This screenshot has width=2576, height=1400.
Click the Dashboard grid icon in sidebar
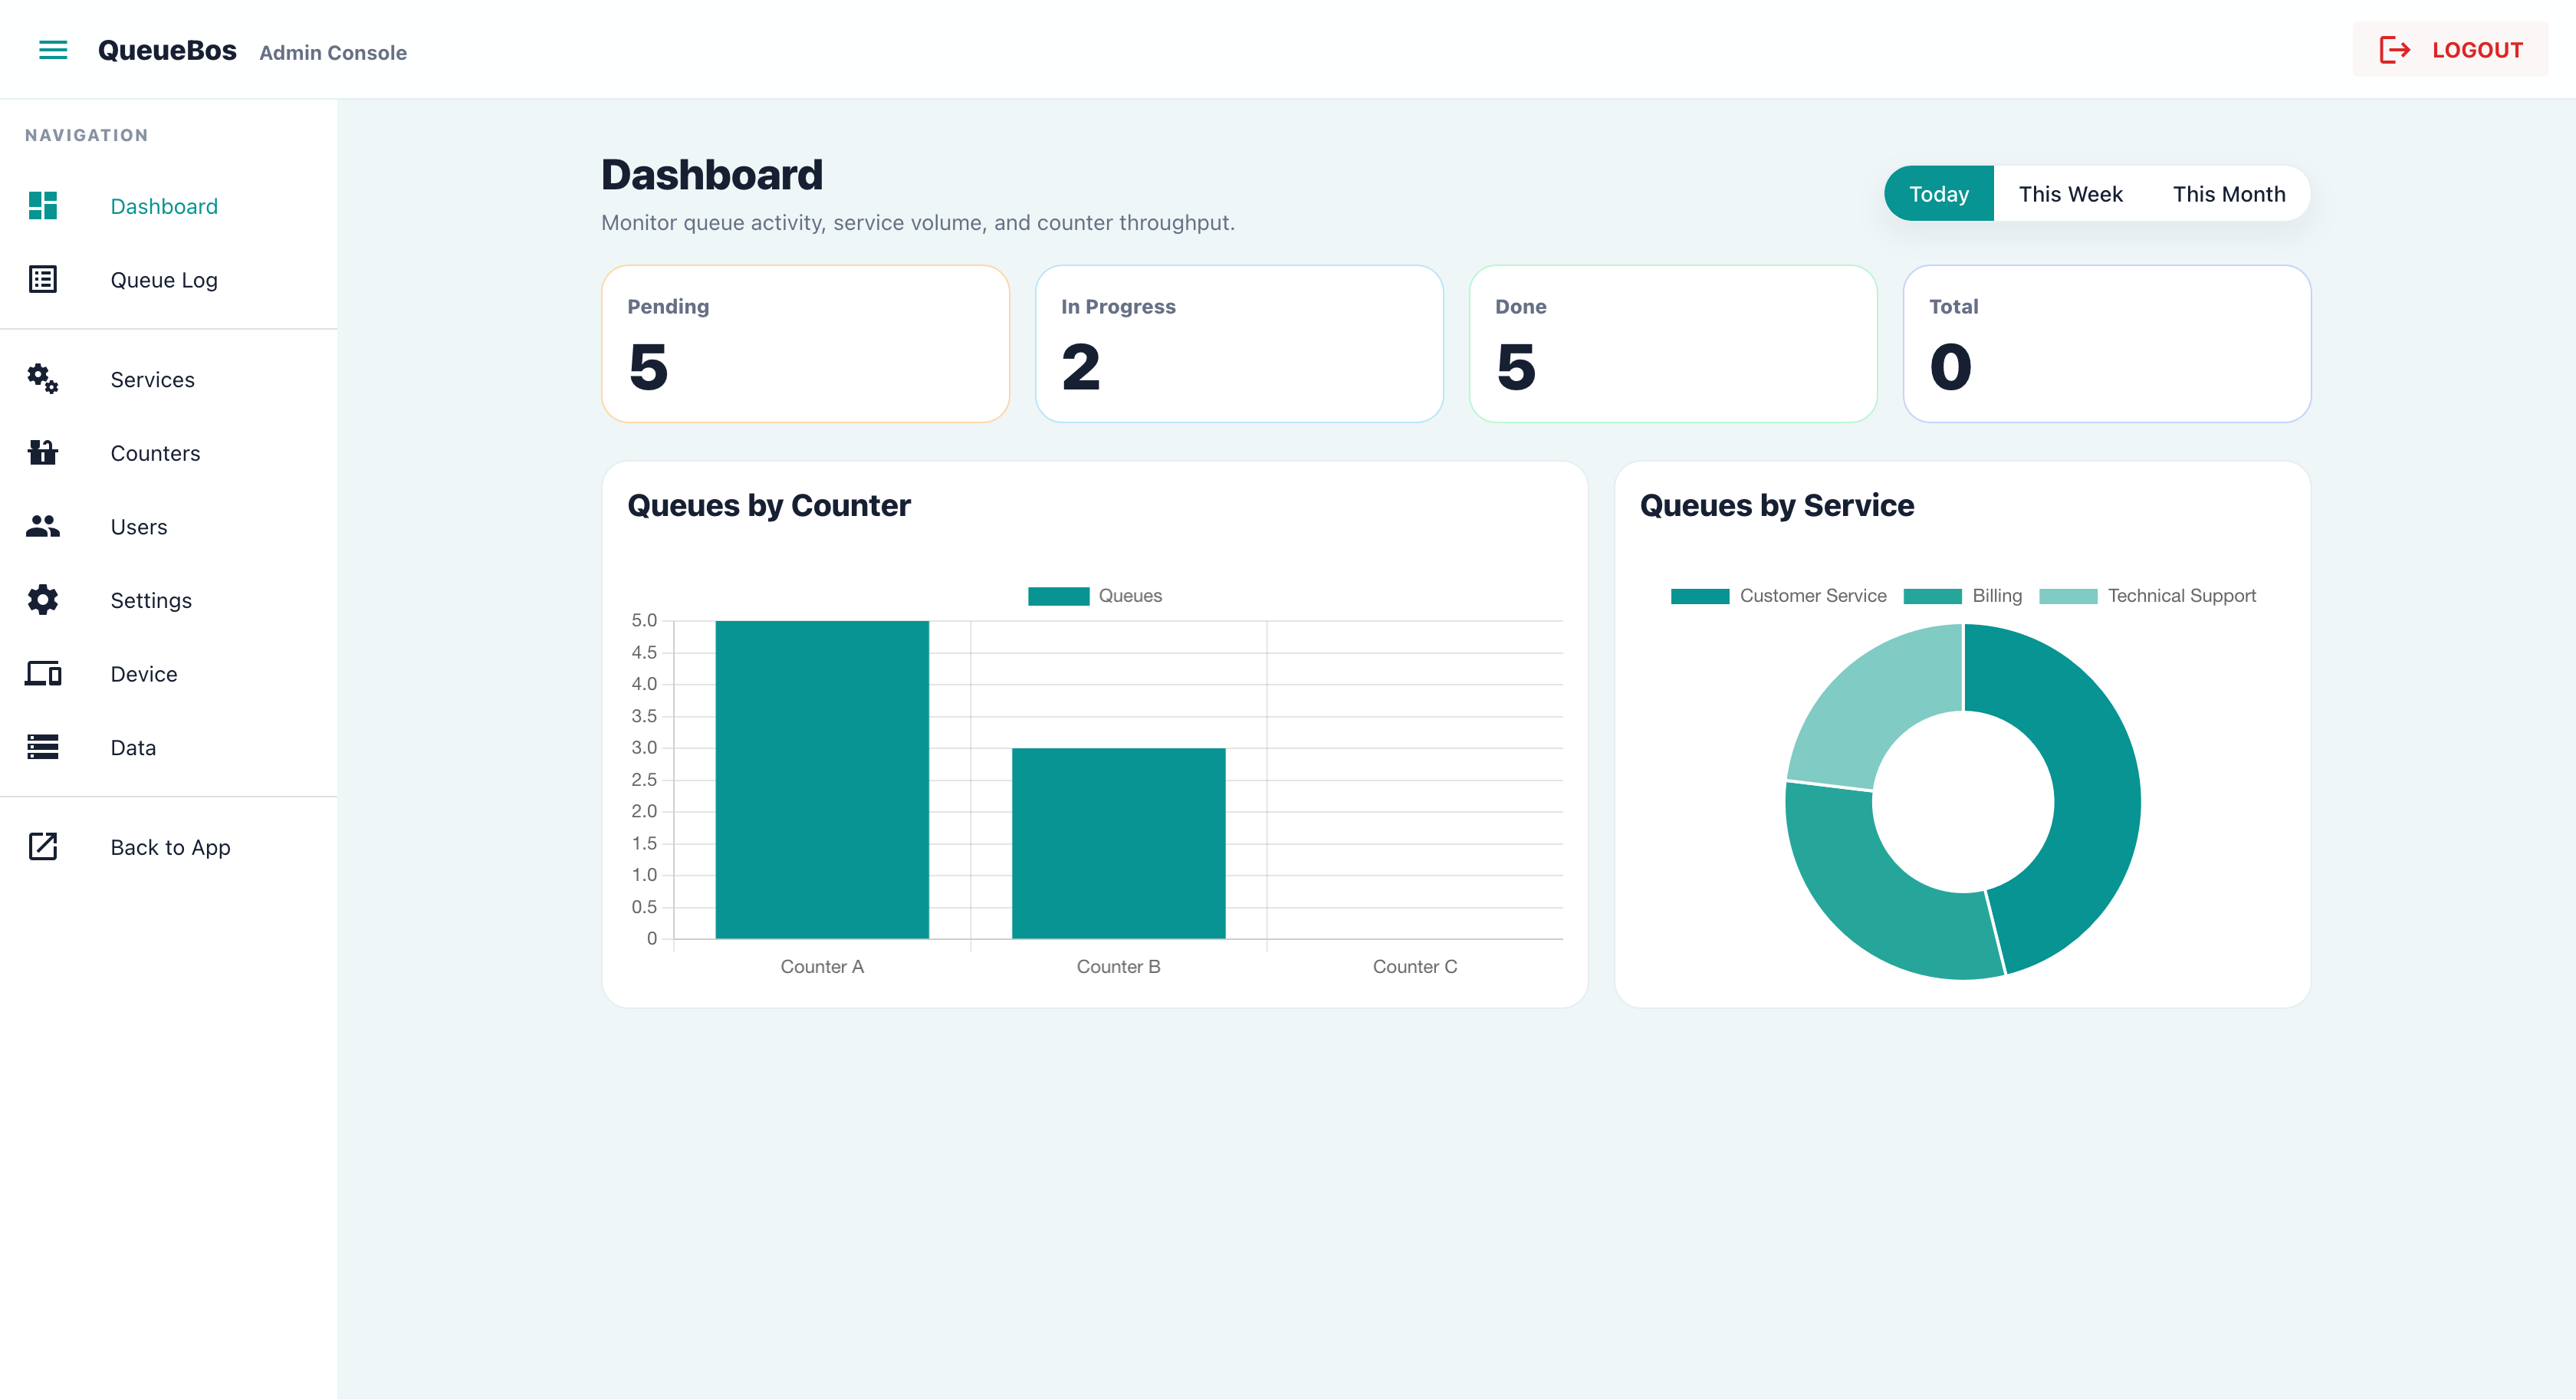[x=43, y=206]
